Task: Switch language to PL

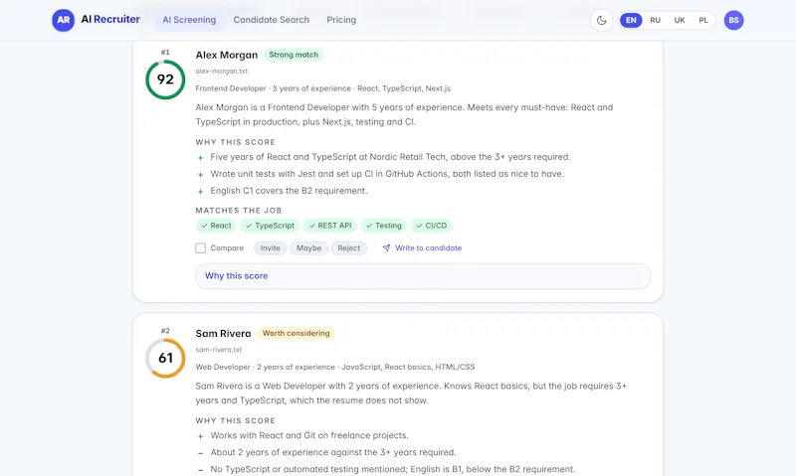Action: tap(703, 20)
